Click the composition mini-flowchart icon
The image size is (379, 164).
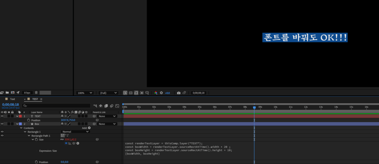[x=95, y=106]
